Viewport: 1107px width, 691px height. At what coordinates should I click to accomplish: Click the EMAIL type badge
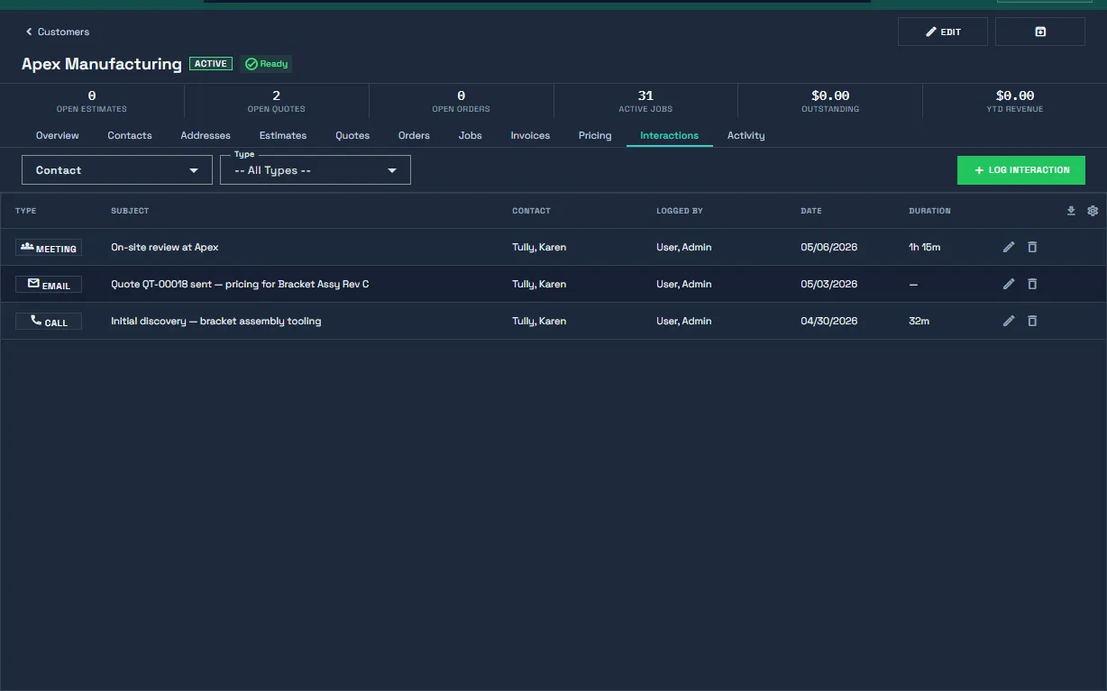click(x=49, y=285)
